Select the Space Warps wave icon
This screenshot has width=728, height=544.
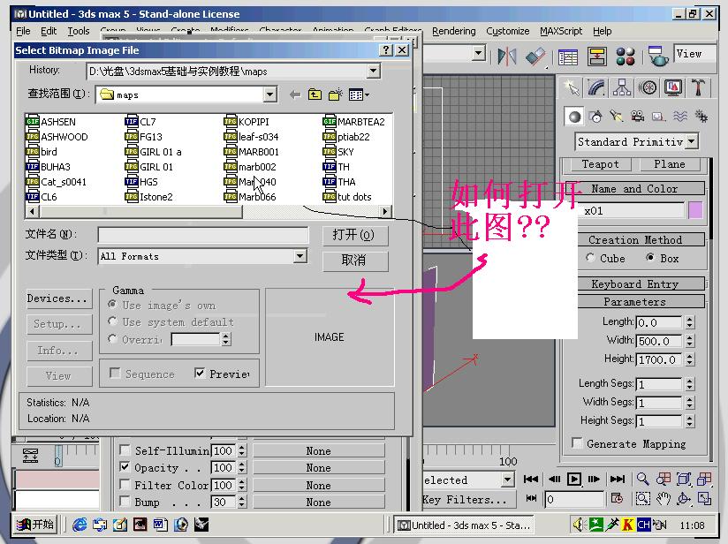coord(679,117)
